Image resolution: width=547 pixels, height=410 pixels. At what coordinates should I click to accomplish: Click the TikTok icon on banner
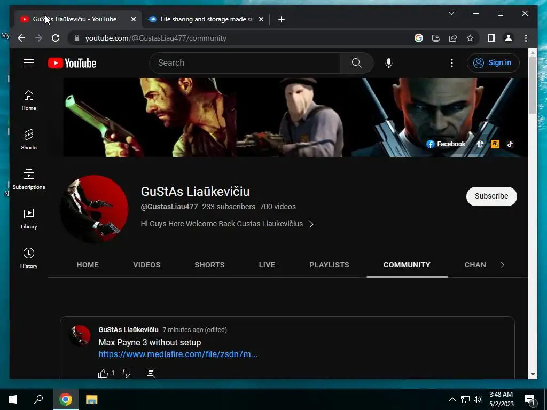click(x=510, y=144)
